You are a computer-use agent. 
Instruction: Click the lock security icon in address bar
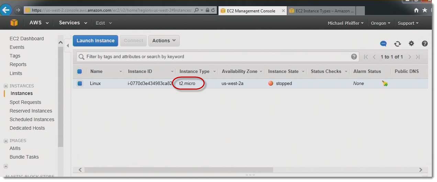click(x=207, y=11)
